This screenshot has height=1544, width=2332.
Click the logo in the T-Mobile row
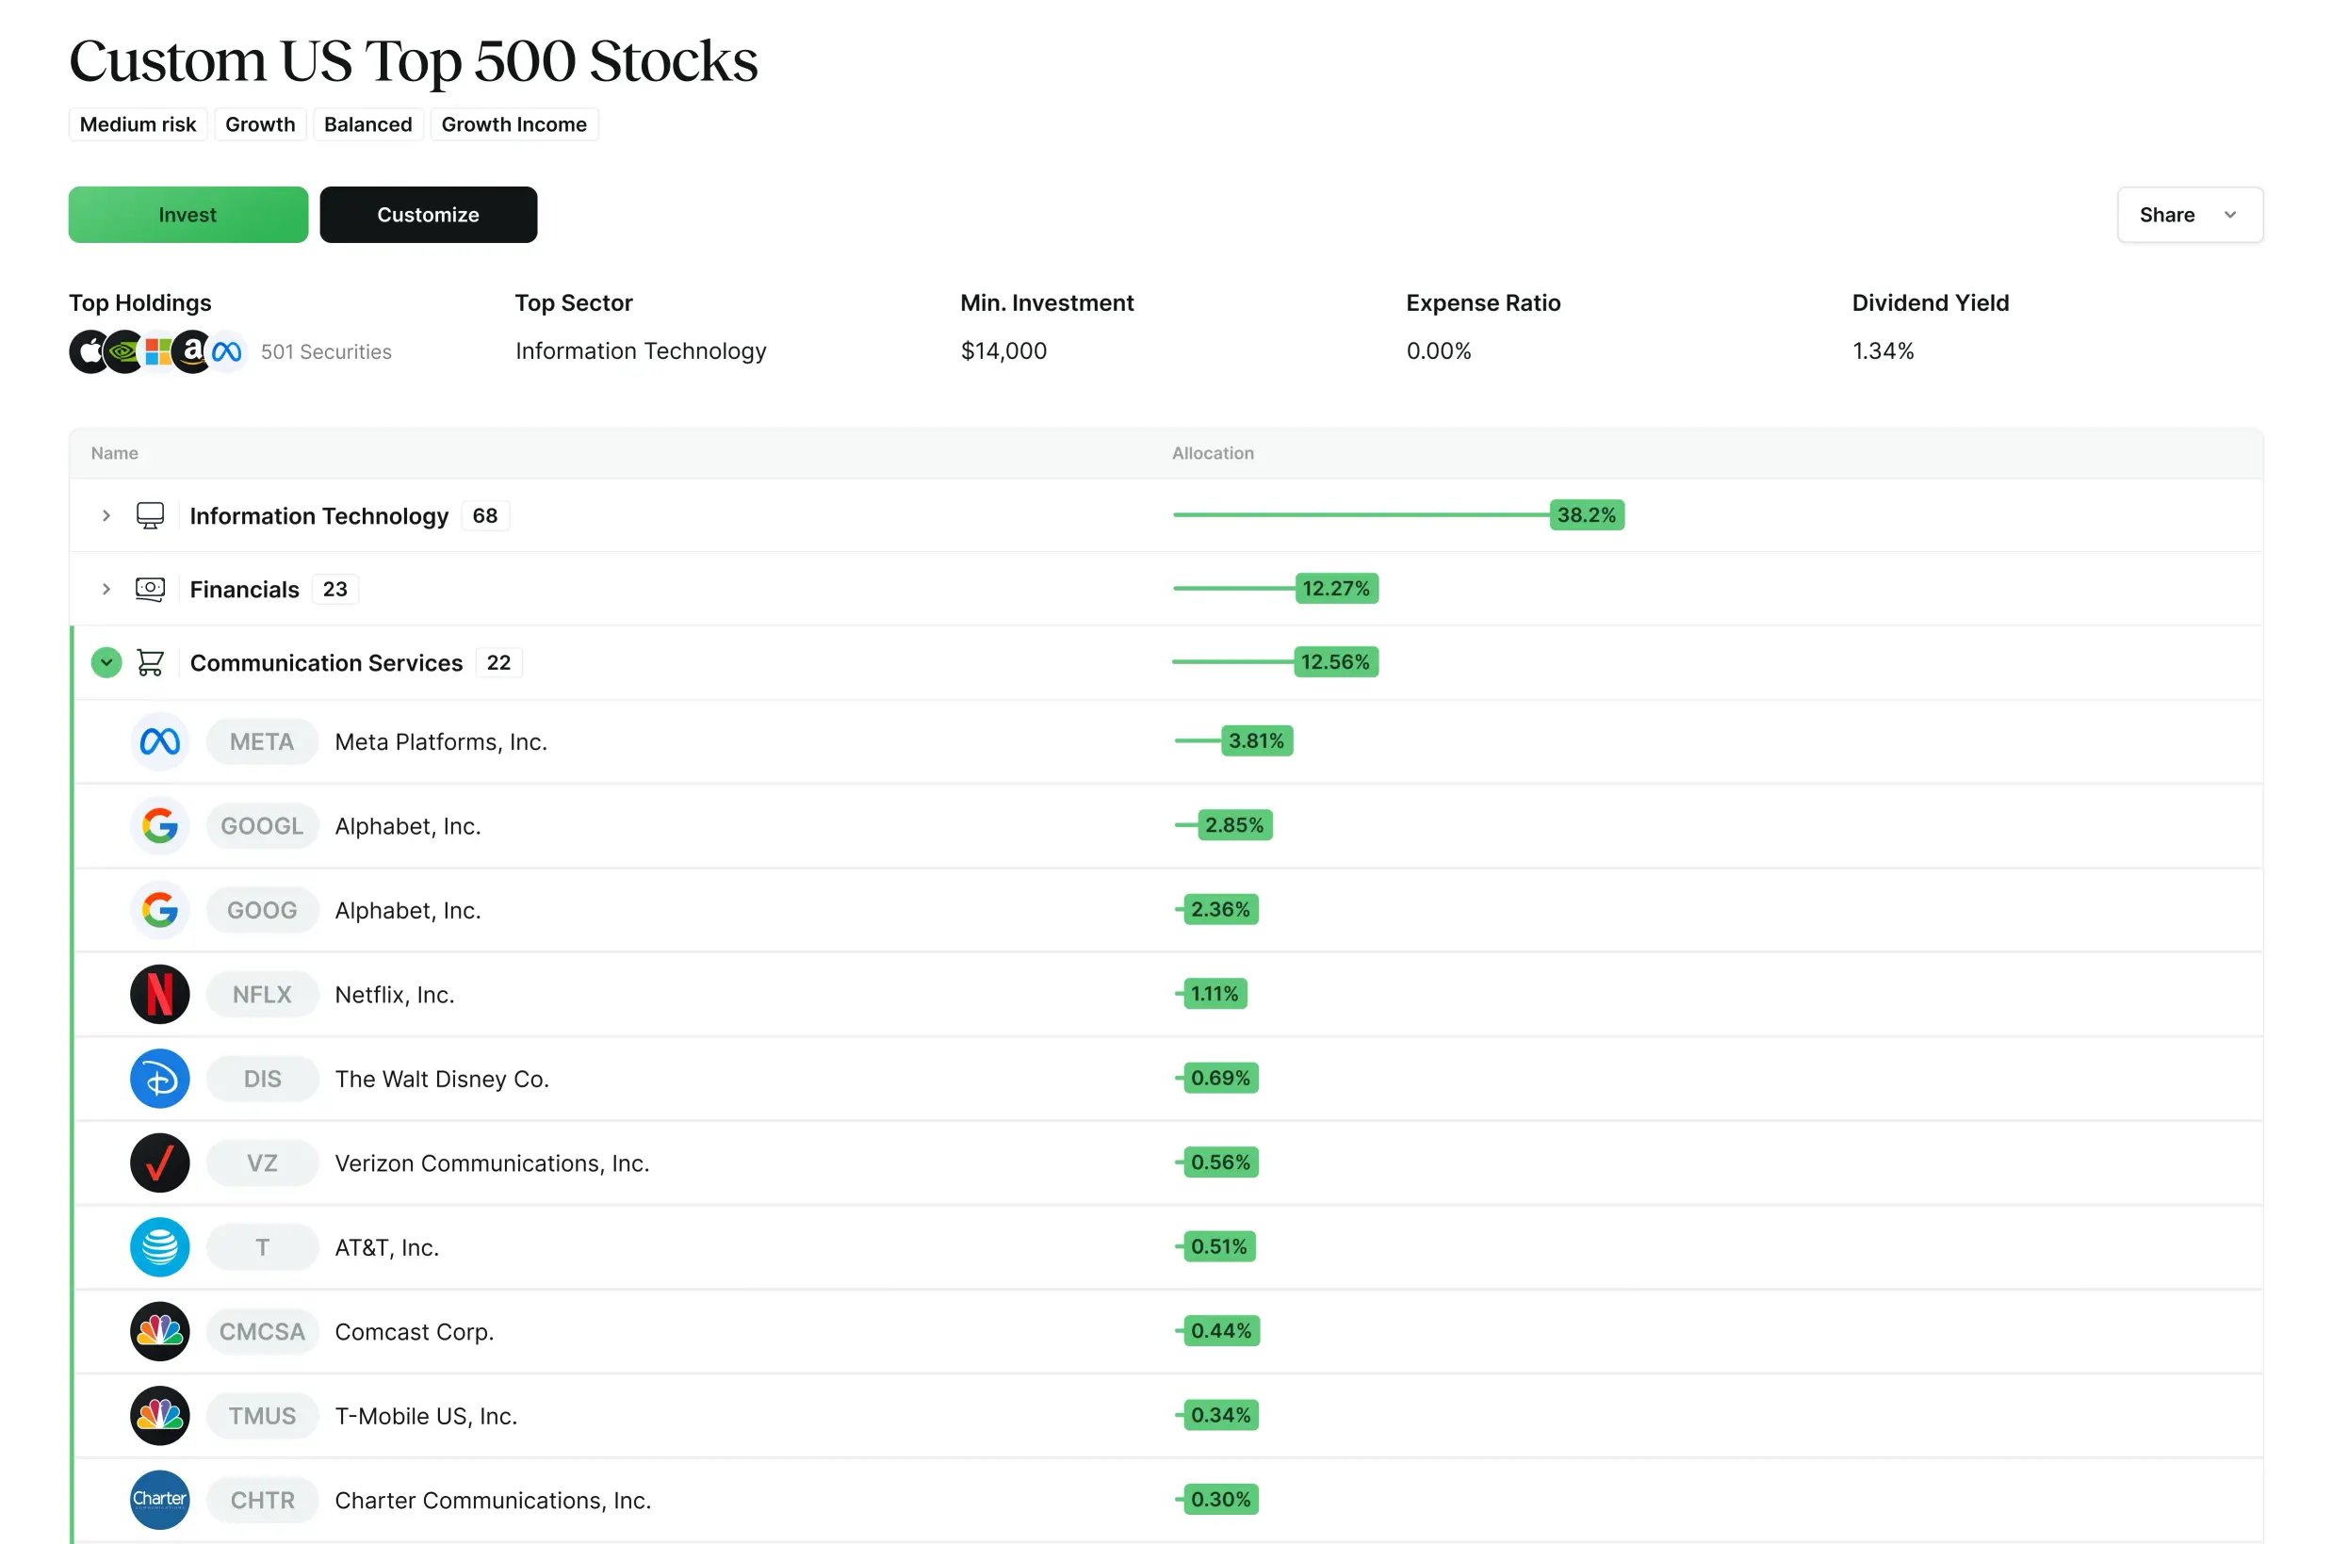pos(159,1416)
